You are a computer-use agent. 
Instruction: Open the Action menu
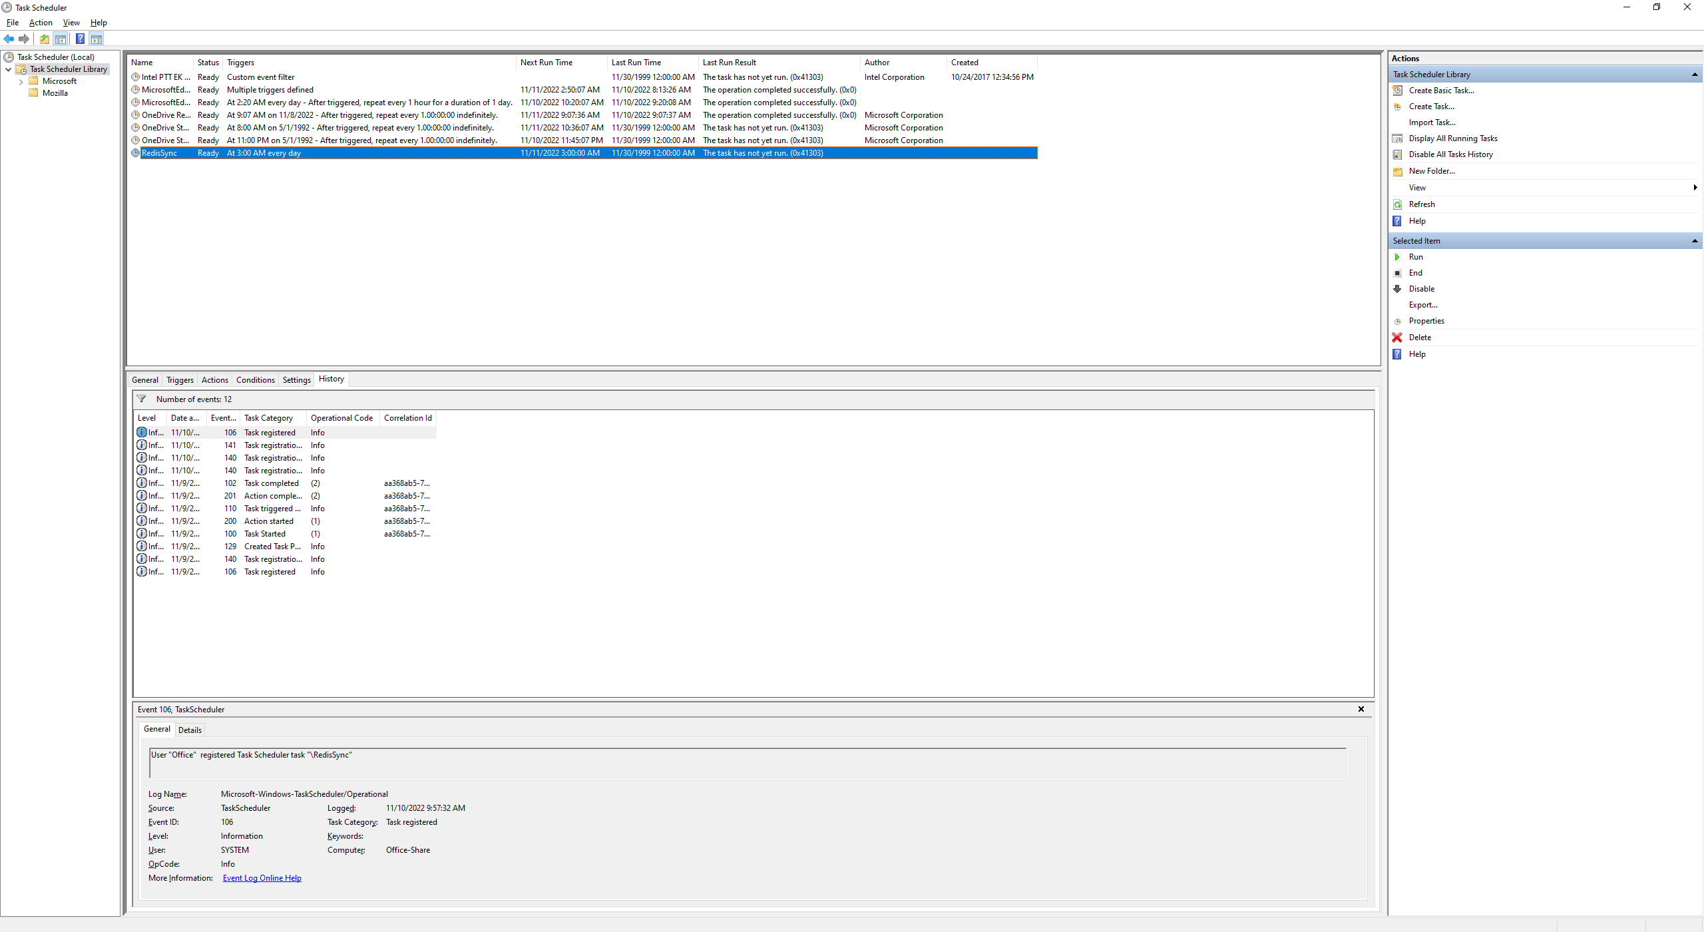41,23
